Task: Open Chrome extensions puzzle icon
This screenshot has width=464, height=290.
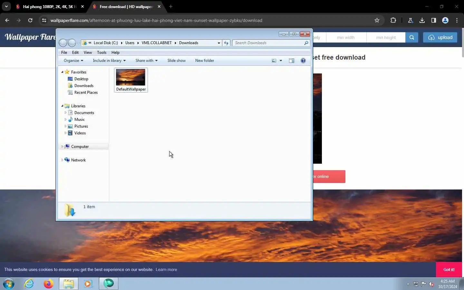Action: coord(393,20)
